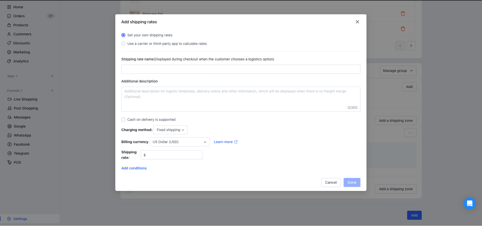Click the Learn more external link icon
The width and height of the screenshot is (482, 226).
point(236,142)
